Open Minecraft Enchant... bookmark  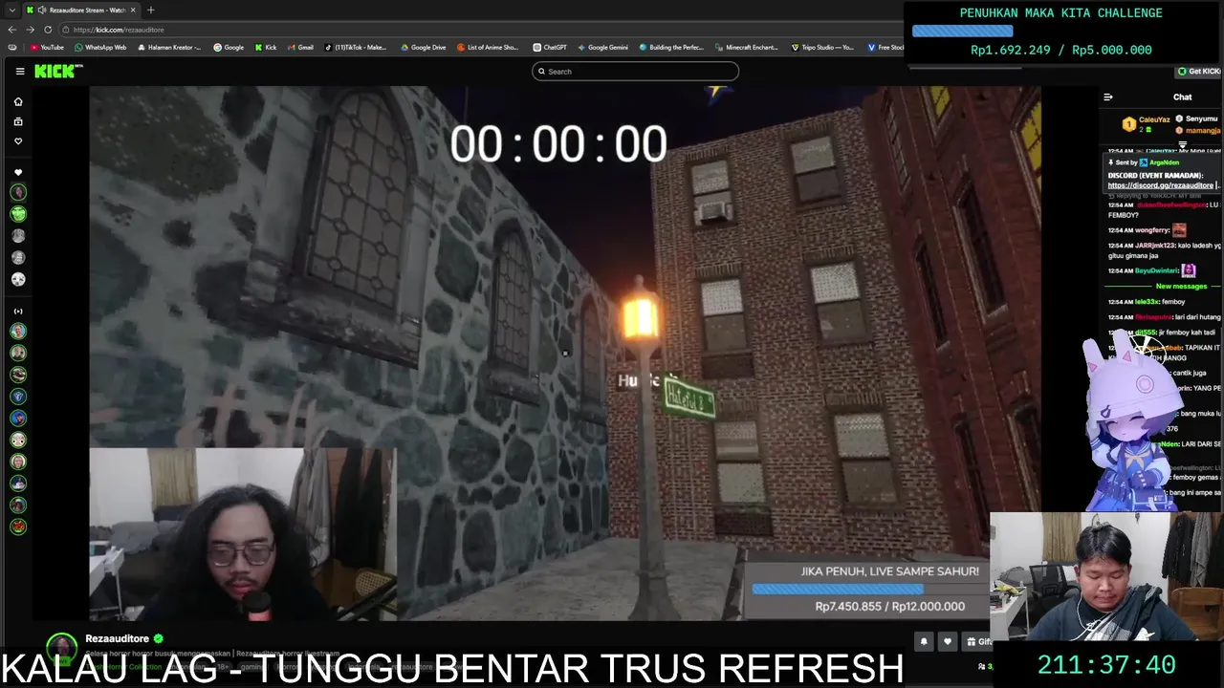point(746,47)
